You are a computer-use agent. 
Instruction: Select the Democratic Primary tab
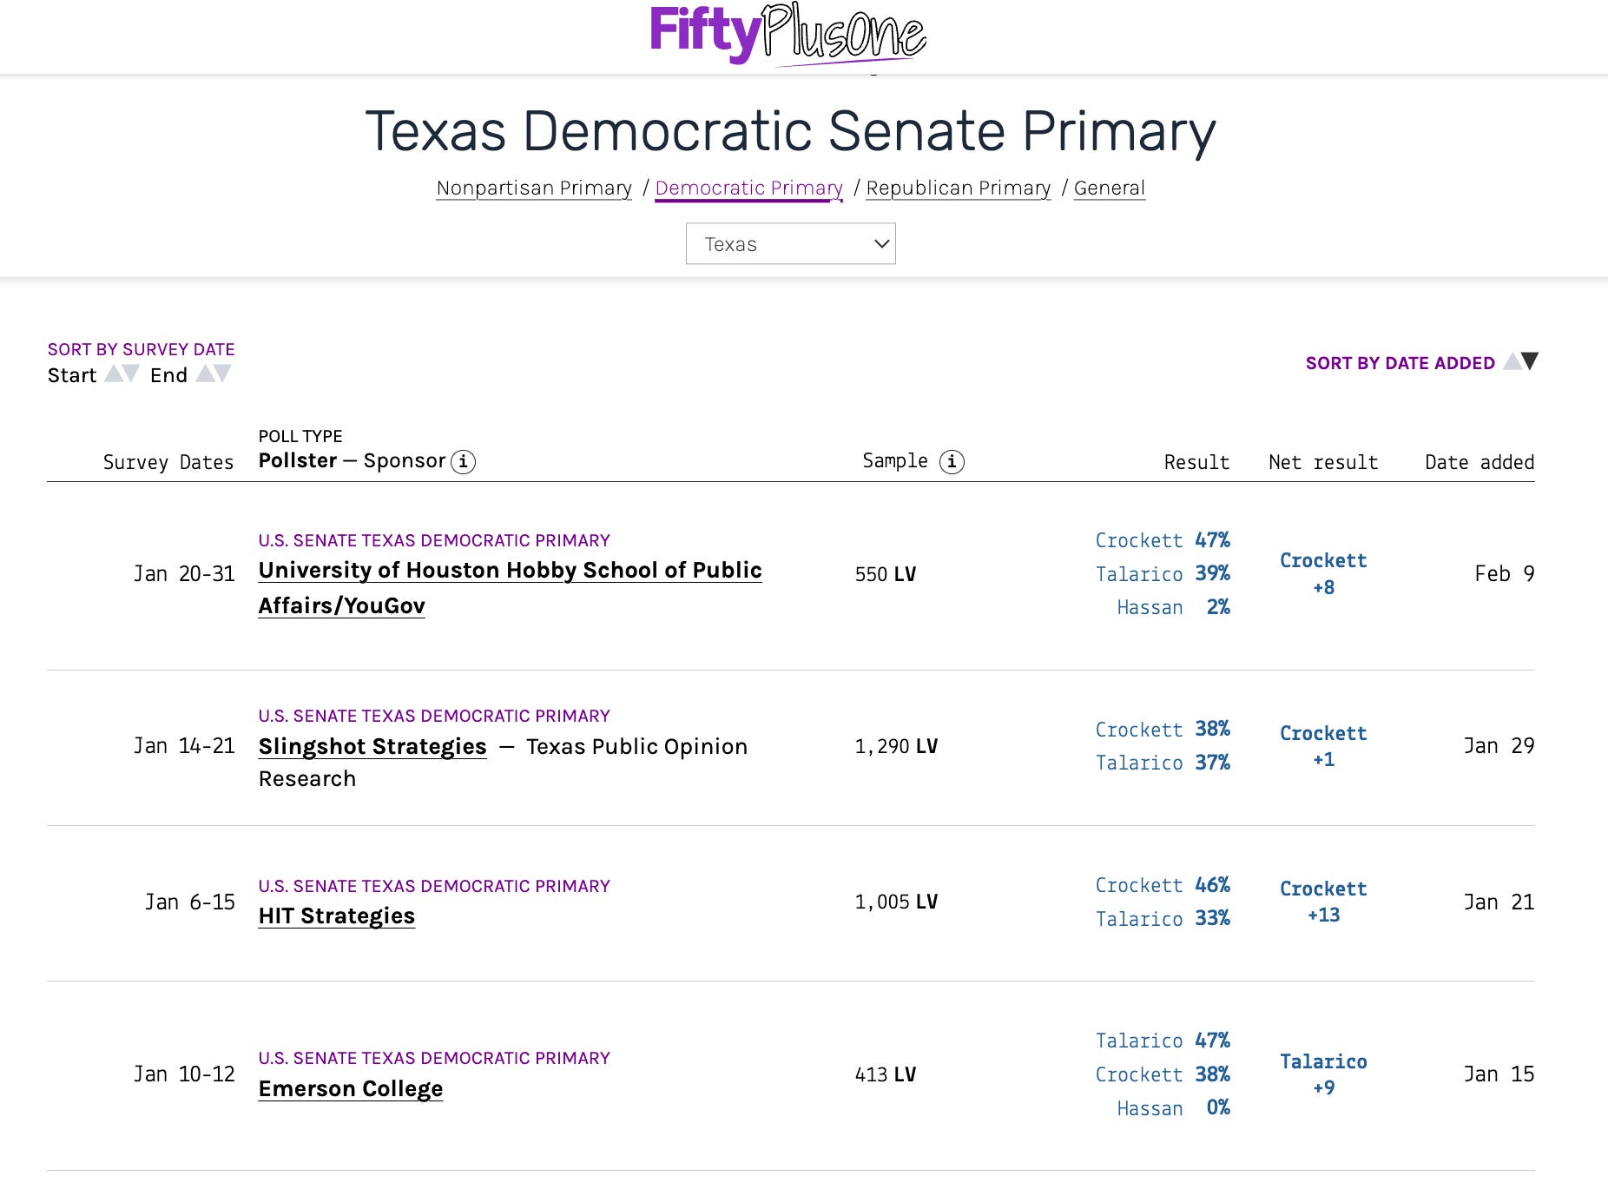click(748, 188)
